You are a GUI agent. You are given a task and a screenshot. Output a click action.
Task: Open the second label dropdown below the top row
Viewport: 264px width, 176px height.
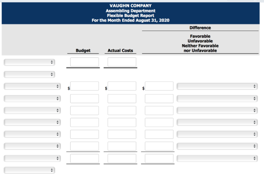click(29, 74)
